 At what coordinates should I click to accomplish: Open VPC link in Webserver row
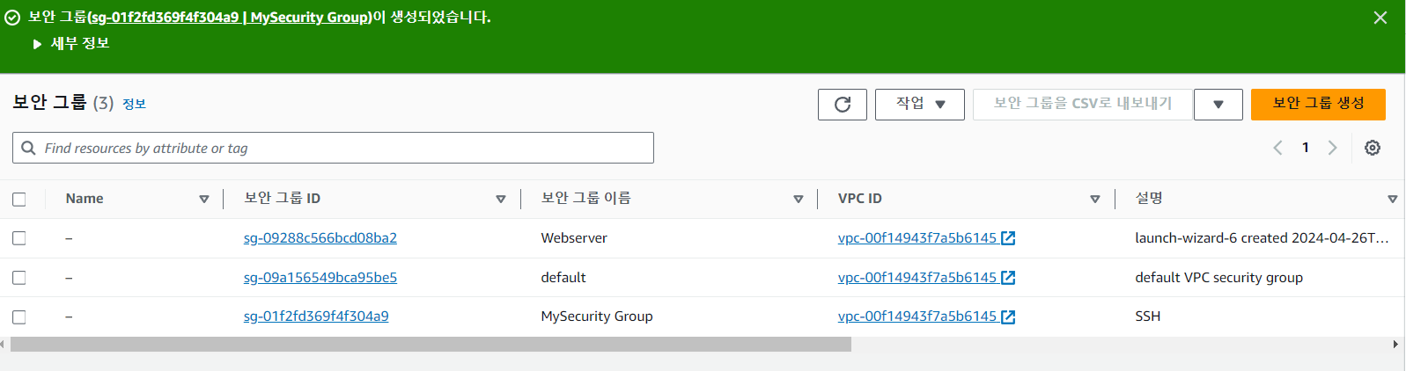917,238
